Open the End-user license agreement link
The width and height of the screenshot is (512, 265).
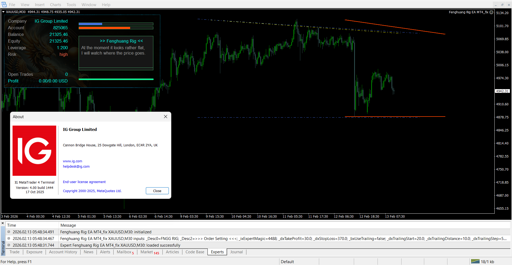(84, 182)
